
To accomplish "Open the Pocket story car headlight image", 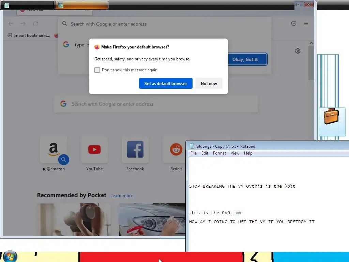I will coord(152,219).
